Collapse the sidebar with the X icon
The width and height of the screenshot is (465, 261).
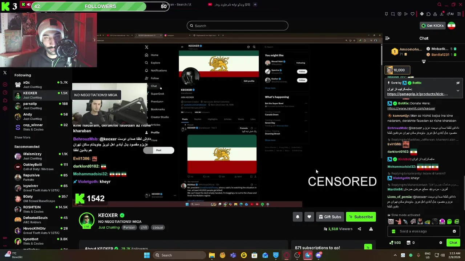5,73
